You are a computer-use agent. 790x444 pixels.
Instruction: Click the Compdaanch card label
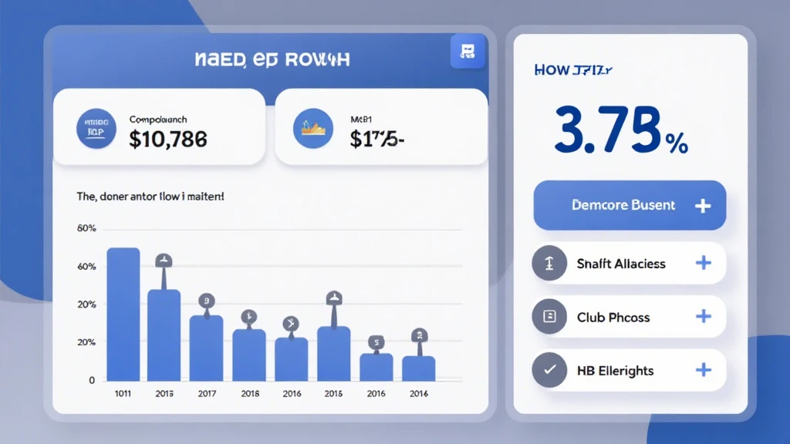[158, 119]
